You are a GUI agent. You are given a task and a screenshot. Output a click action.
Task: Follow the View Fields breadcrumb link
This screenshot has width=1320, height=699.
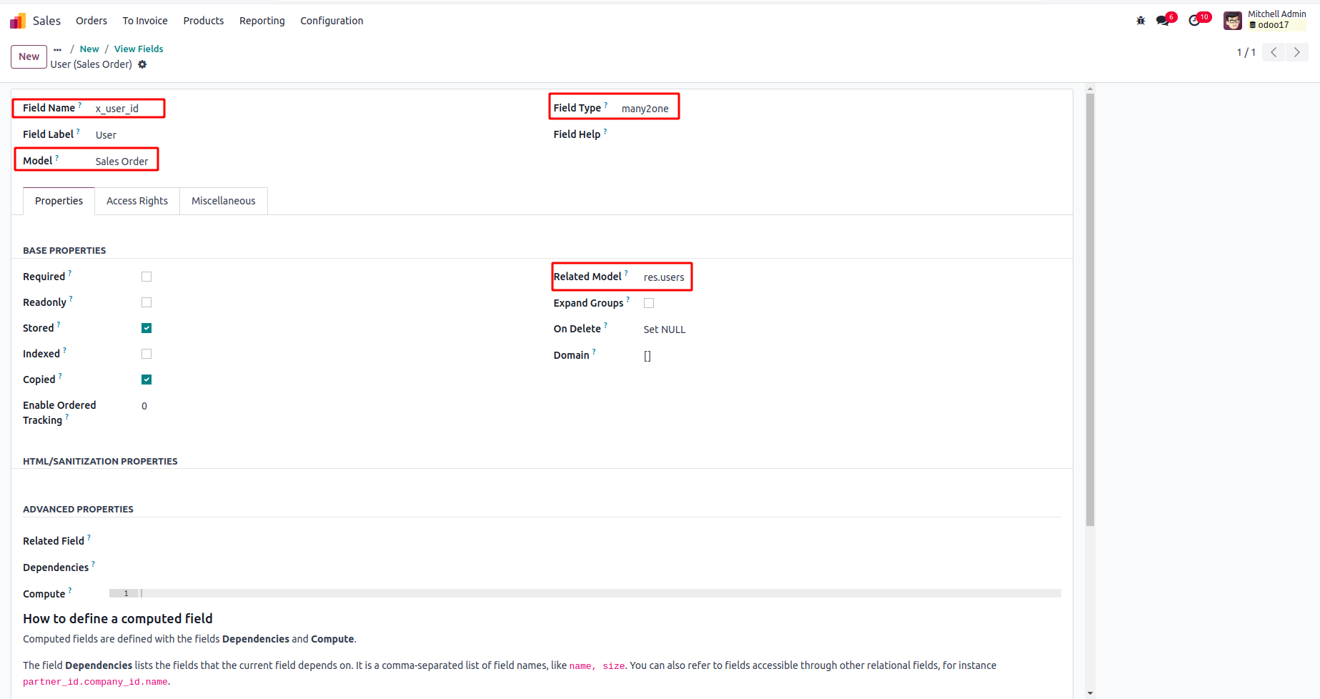139,49
